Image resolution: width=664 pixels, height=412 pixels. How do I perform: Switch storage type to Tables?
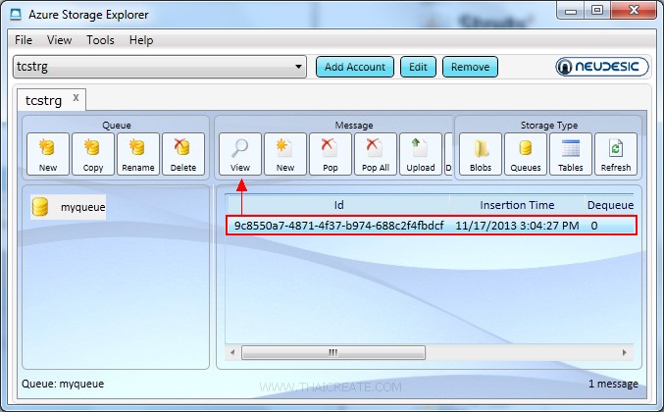[571, 154]
